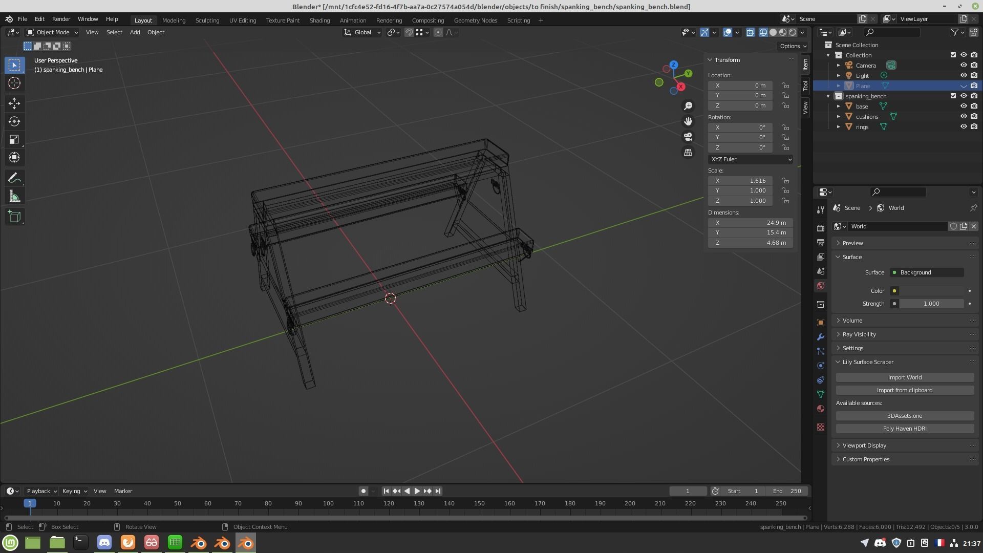The height and width of the screenshot is (553, 983).
Task: Select the Transform tool
Action: pyautogui.click(x=14, y=157)
